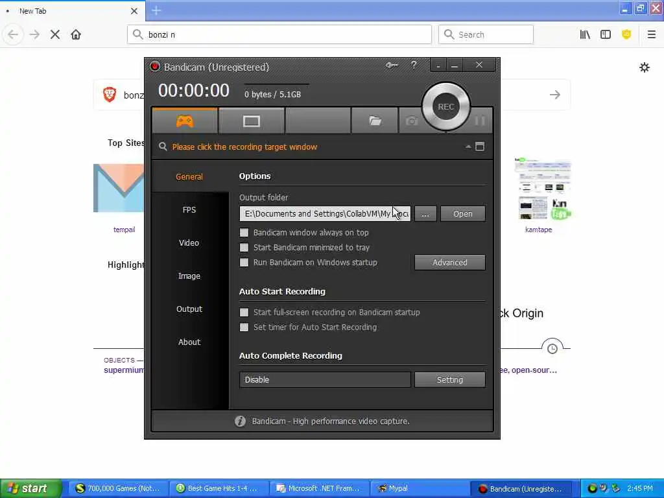Enable Run Bandicam on Windows startup
The height and width of the screenshot is (498, 664).
coord(244,262)
